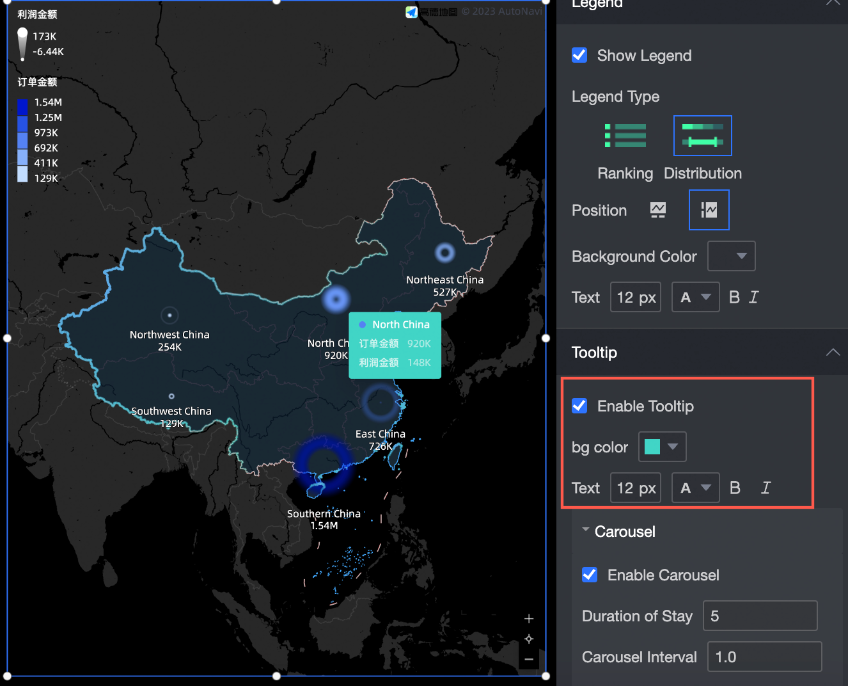This screenshot has height=686, width=848.
Task: Open the legend Background Color dropdown
Action: 731,256
